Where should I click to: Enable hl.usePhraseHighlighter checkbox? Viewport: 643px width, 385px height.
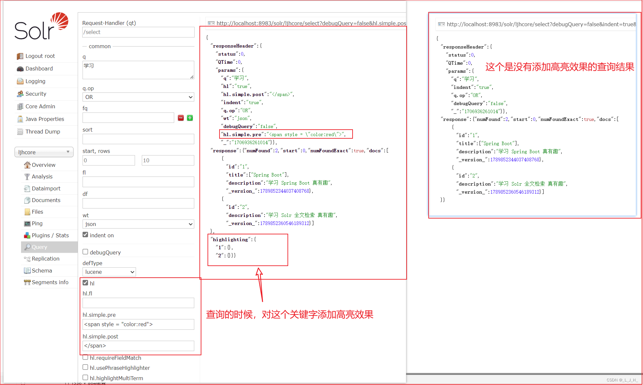click(x=85, y=367)
